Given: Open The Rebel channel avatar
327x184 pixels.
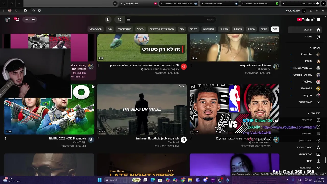Looking at the screenshot, I should click(183, 140).
